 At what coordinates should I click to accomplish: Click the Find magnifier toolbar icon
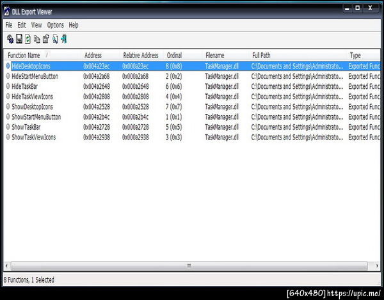[x=55, y=39]
